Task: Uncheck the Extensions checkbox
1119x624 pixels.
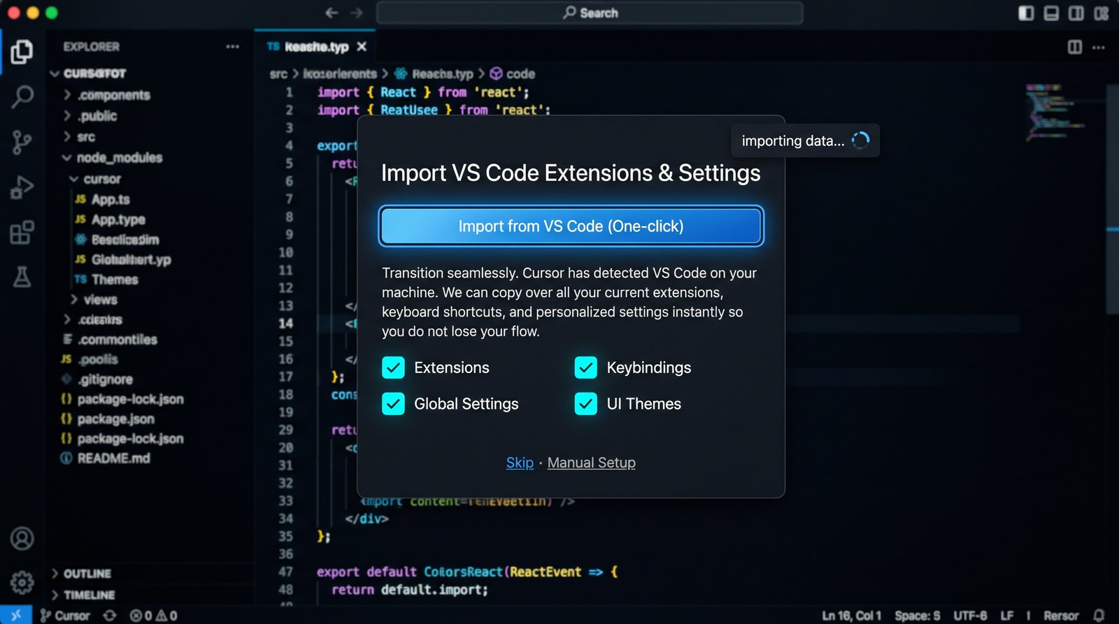Action: click(x=393, y=368)
